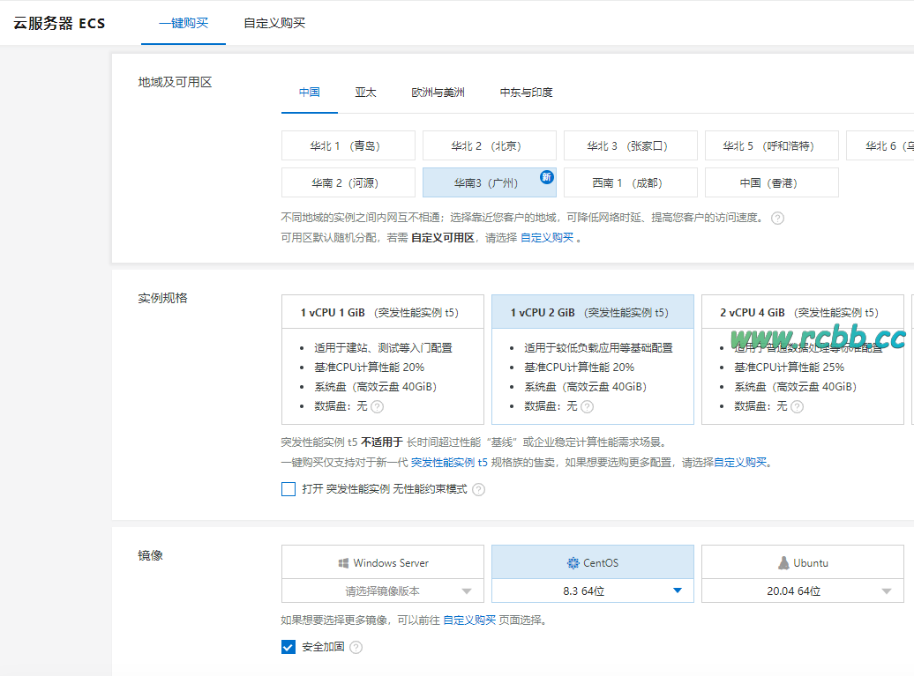This screenshot has width=914, height=676.
Task: Open Ubuntu 20.04 64位 version dropdown
Action: [x=802, y=591]
